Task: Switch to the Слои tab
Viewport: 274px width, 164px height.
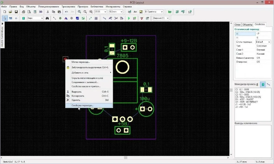Action: pyautogui.click(x=237, y=24)
